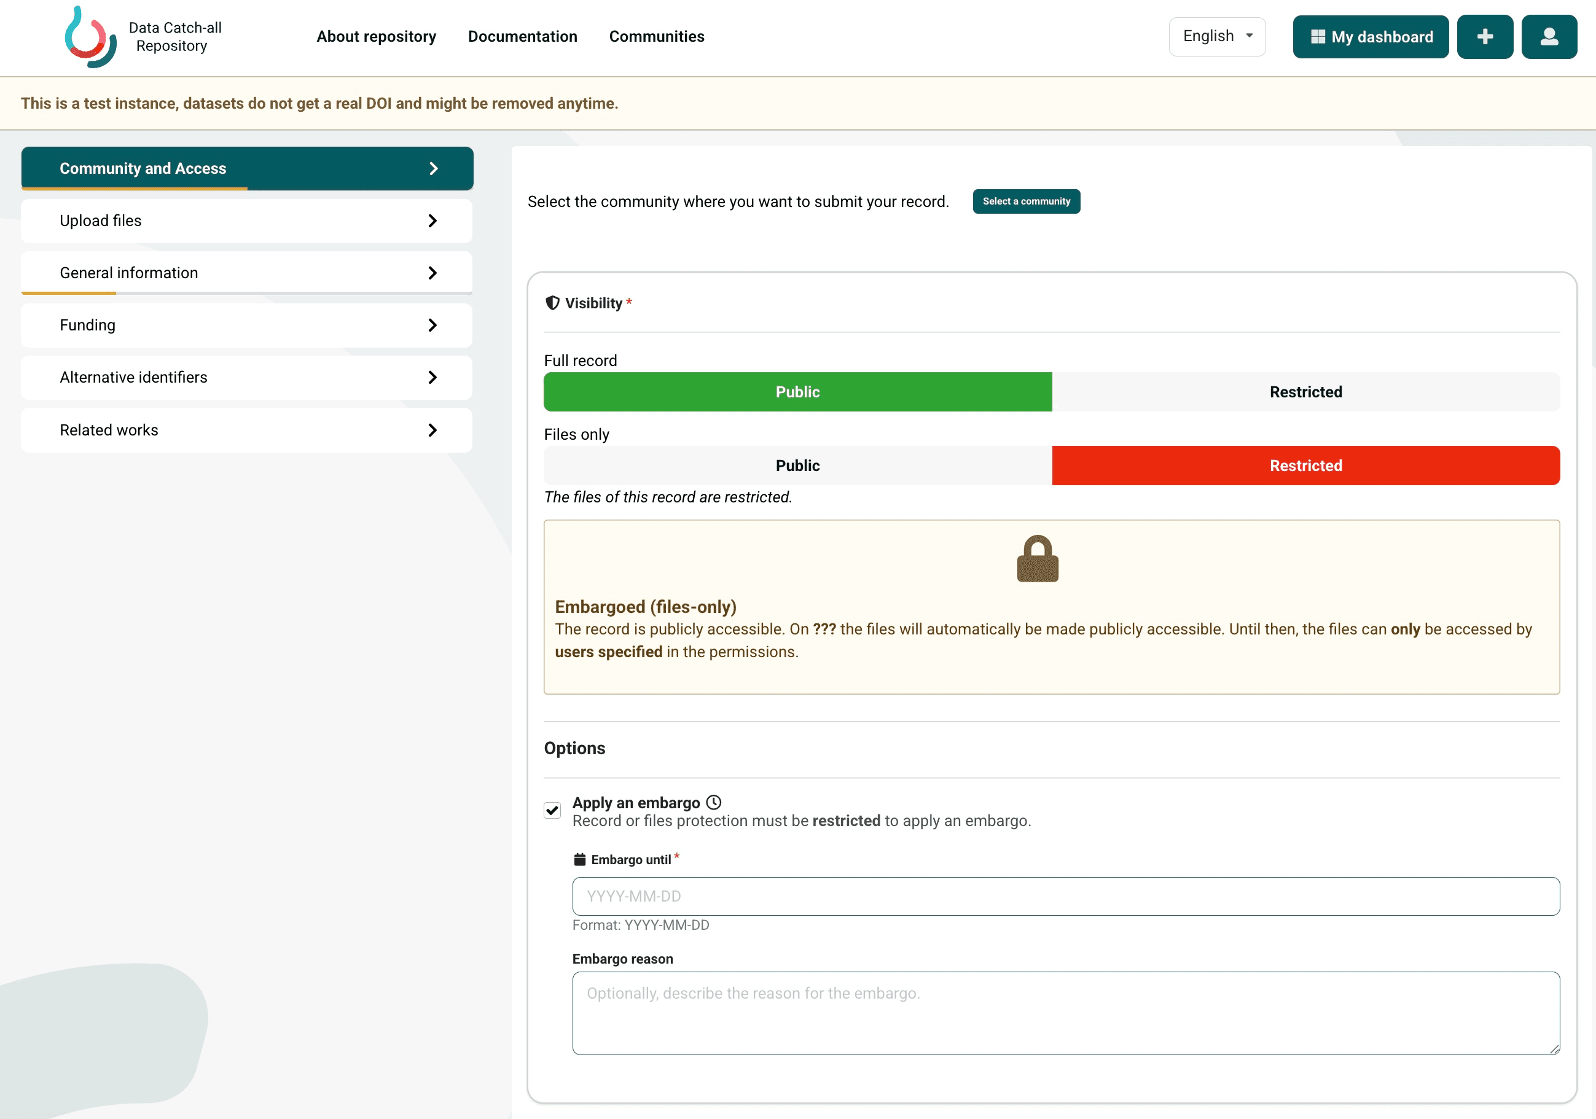Screen dimensions: 1596x1119
Task: Click the calendar icon by Embargo until
Action: [580, 859]
